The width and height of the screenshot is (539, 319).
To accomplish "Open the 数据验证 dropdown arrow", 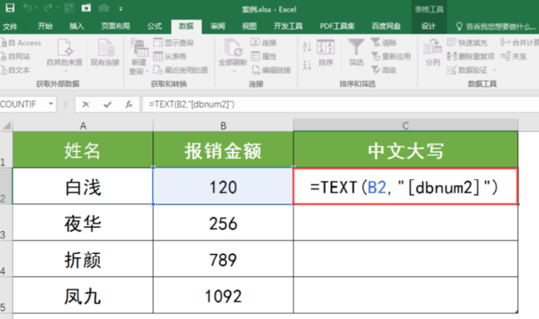I will 495,70.
